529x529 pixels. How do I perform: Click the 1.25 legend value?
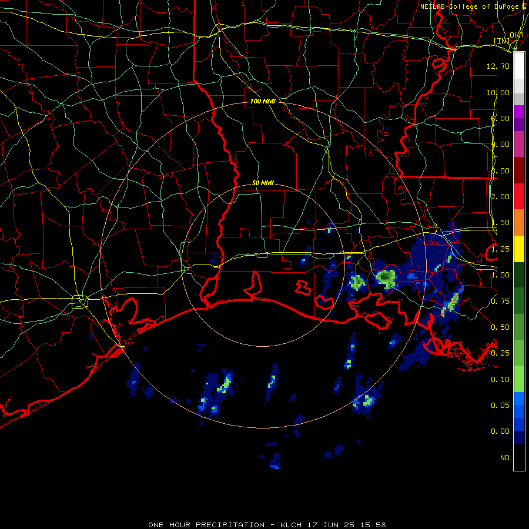(x=500, y=249)
